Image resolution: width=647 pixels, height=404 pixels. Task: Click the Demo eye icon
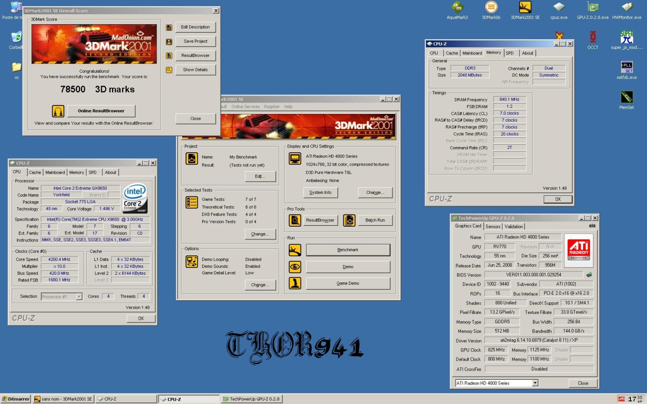tap(295, 267)
